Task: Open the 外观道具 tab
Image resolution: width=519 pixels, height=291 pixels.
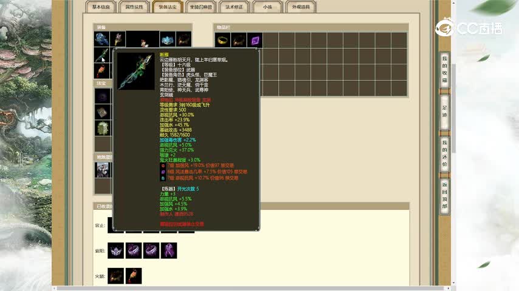Action: click(x=301, y=7)
